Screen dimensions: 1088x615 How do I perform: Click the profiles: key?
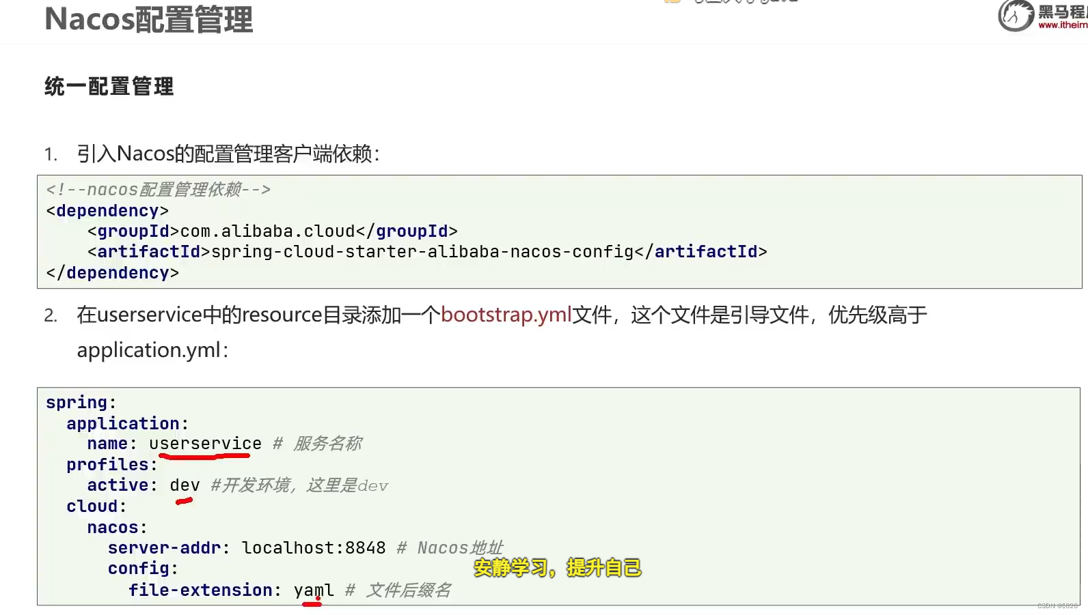(112, 465)
